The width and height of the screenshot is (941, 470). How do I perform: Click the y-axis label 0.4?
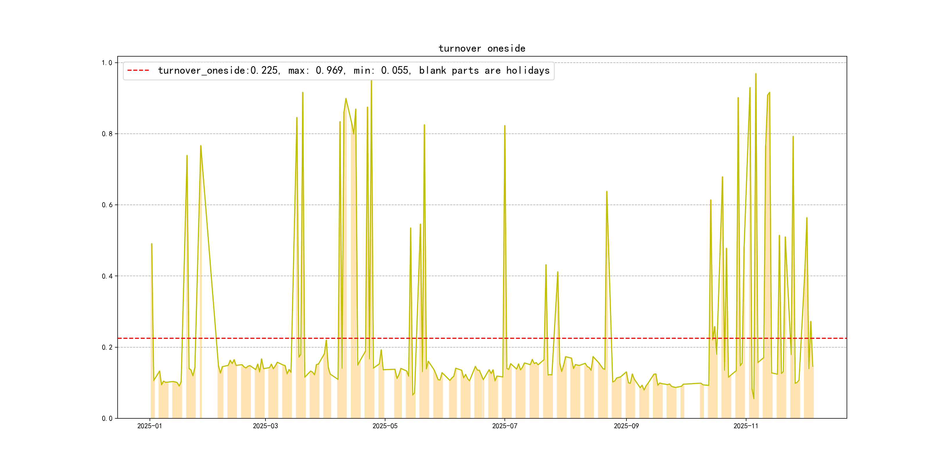point(107,276)
